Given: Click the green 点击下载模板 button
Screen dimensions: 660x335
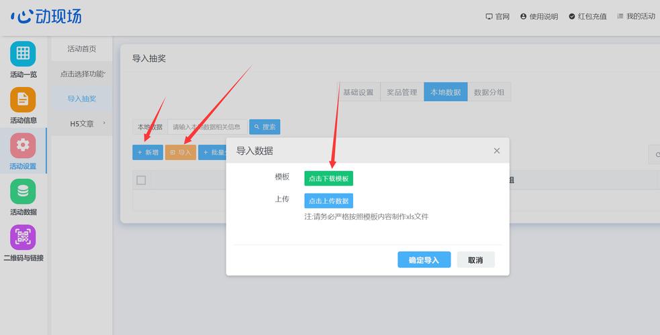Looking at the screenshot, I should coord(328,179).
